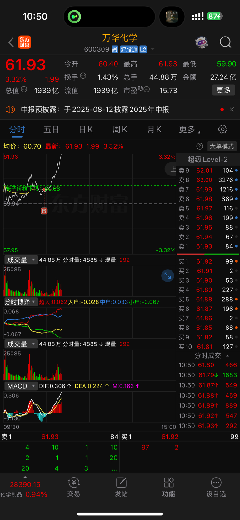
Task: Tap the album thumbnail in status bar
Action: [x=172, y=16]
